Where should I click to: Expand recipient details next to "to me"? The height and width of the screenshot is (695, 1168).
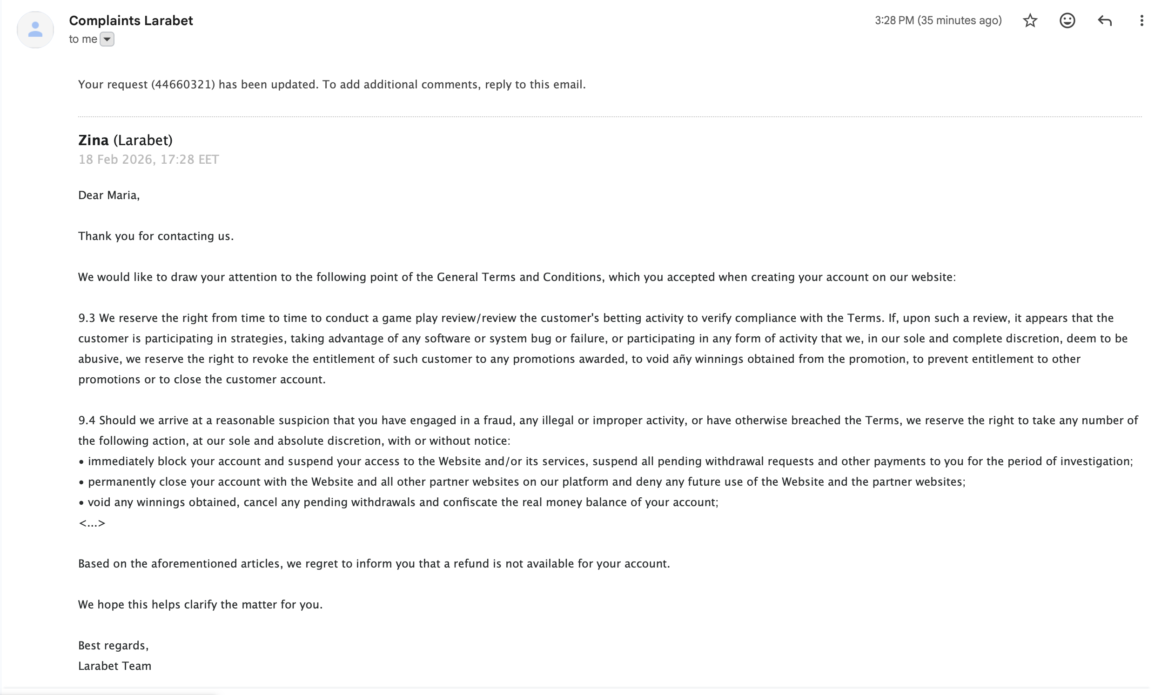point(107,40)
